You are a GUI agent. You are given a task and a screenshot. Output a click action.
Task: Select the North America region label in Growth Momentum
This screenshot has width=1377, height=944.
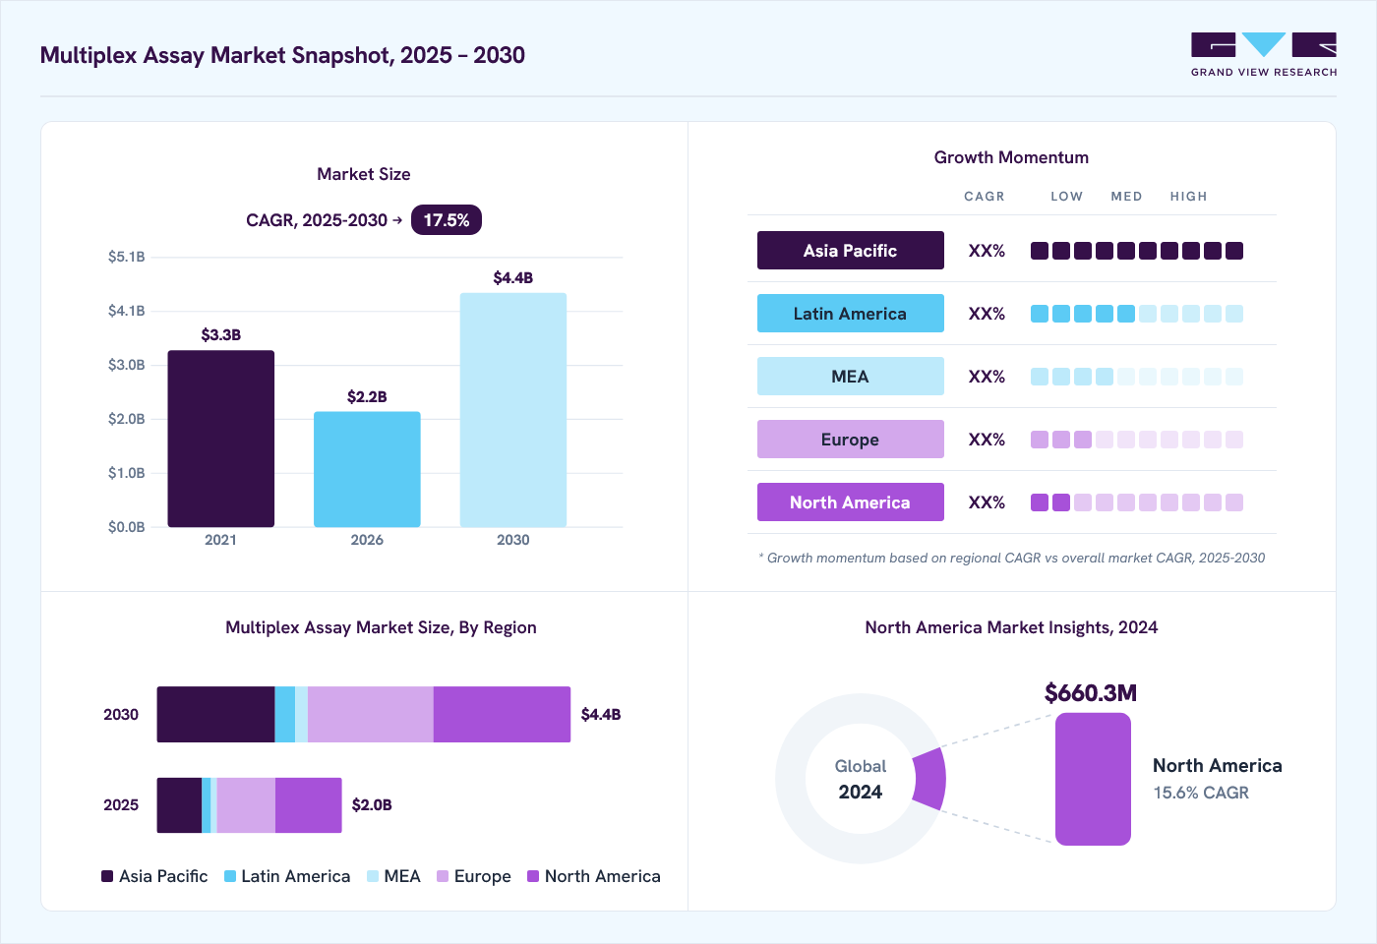(x=851, y=502)
